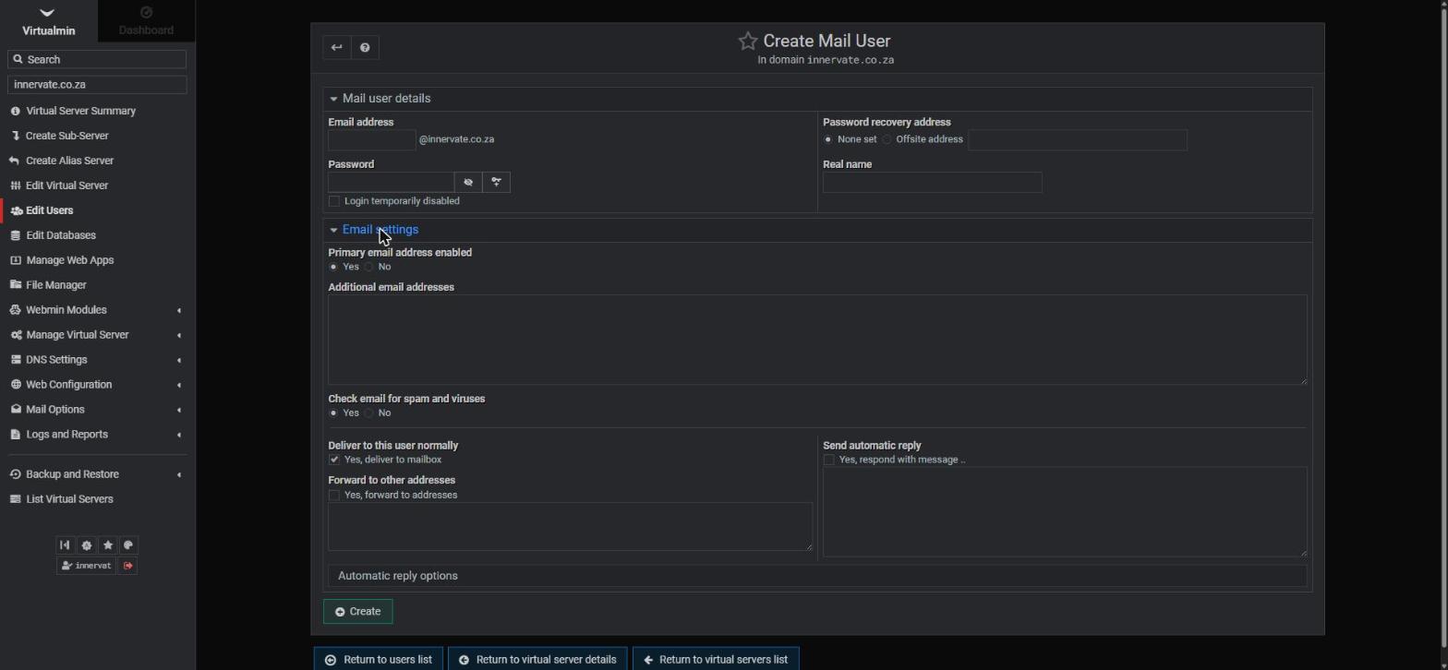The image size is (1448, 670).
Task: Set Check email for spam to No
Action: pyautogui.click(x=369, y=413)
